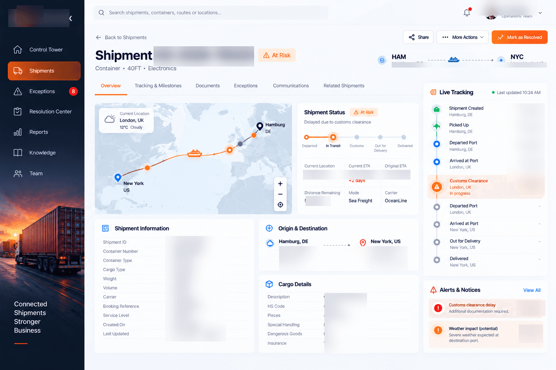Select the Exceptions tab in shipment view

tap(246, 86)
